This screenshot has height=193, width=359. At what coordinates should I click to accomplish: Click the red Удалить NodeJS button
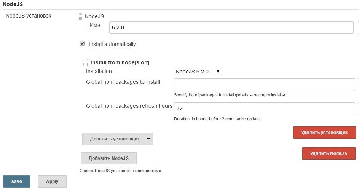(x=329, y=153)
